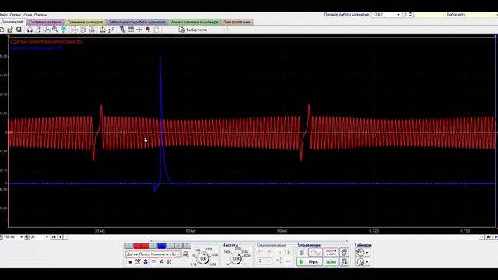Jump to the last frame at bottom right

(489, 237)
